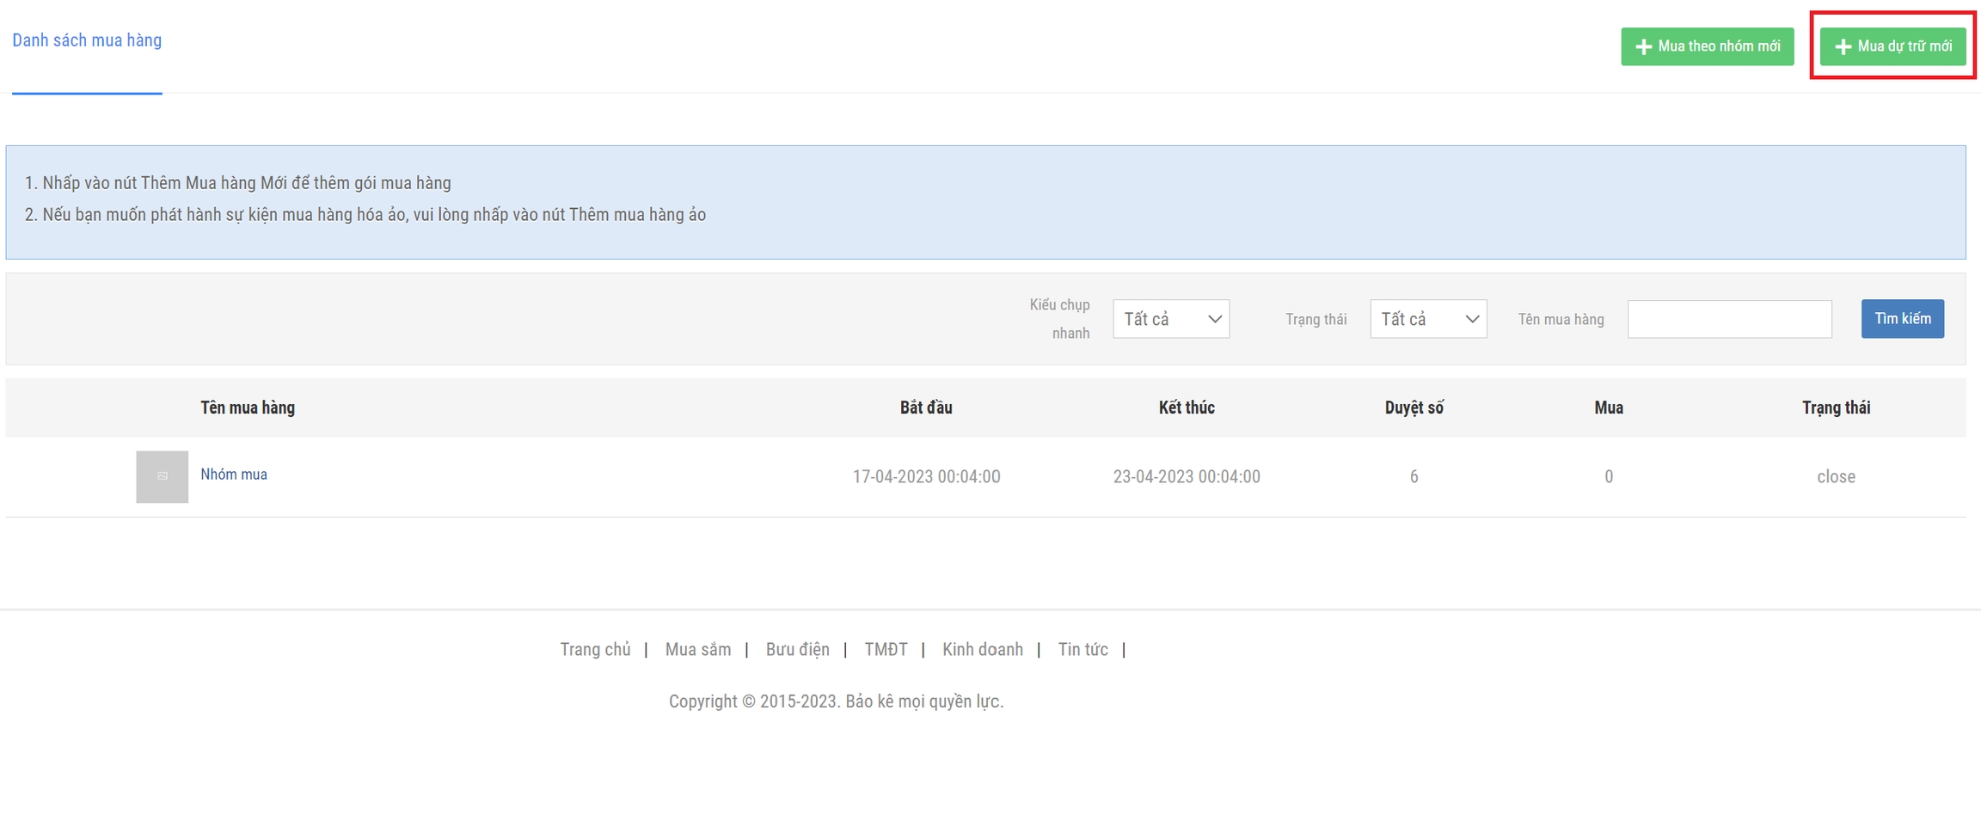Go to Tin tức footer link
The image size is (1981, 821).
coord(1082,649)
